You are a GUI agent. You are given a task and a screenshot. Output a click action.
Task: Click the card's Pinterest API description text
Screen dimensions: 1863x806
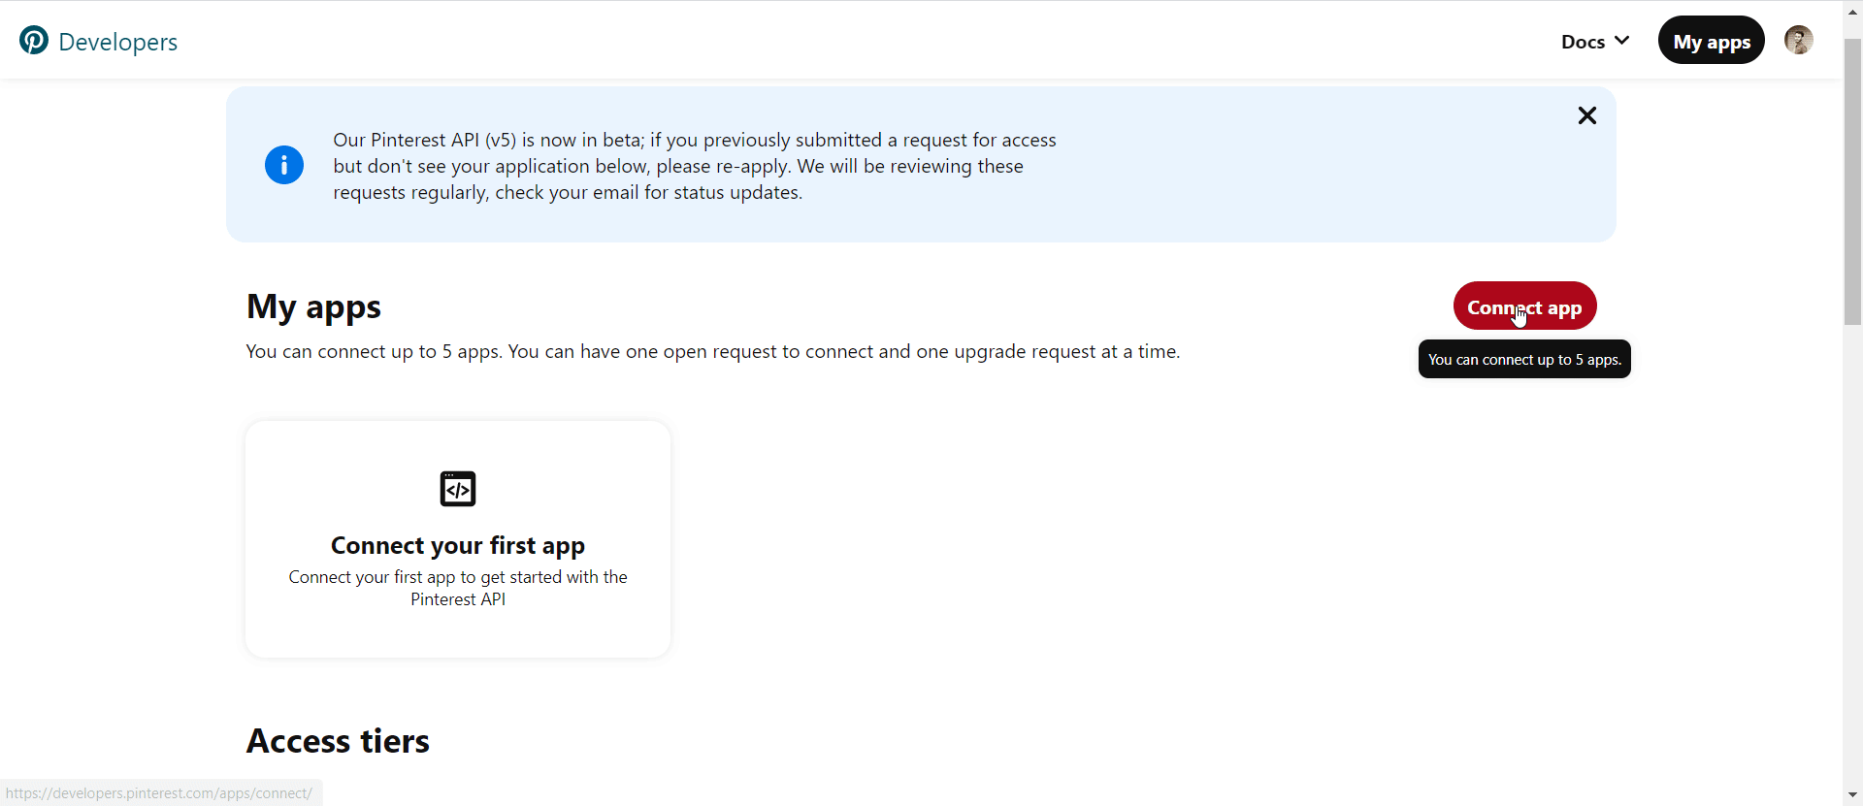458,588
